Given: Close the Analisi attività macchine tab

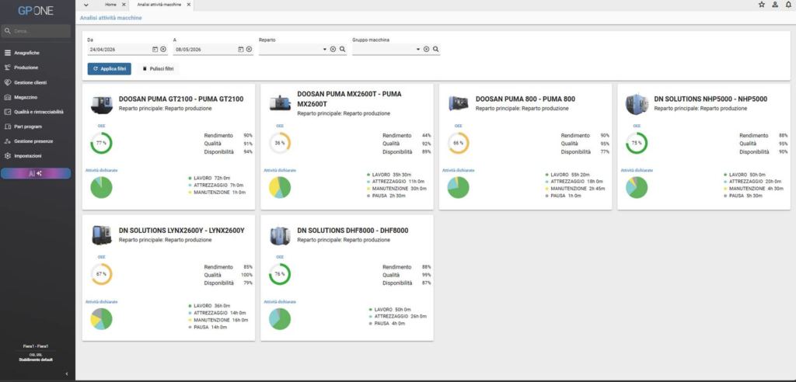Looking at the screenshot, I should [189, 5].
